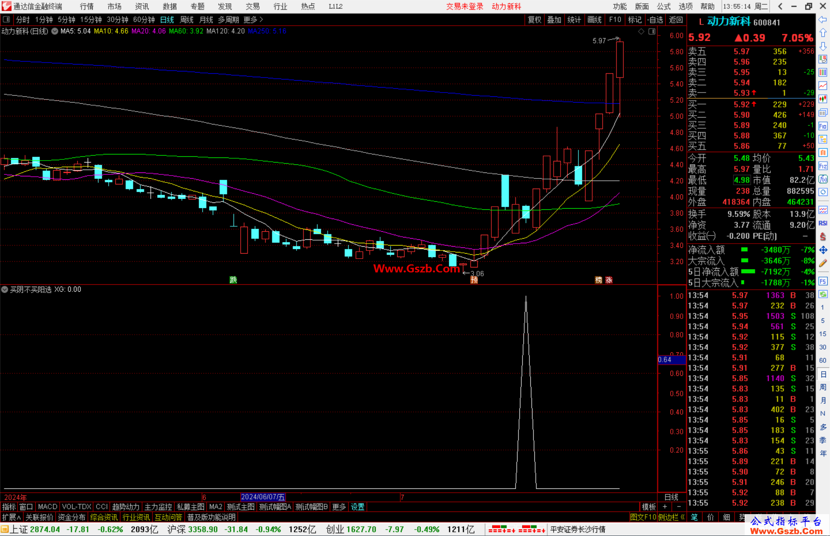Switch to the 周线 period tab
The image size is (830, 536).
pos(187,19)
